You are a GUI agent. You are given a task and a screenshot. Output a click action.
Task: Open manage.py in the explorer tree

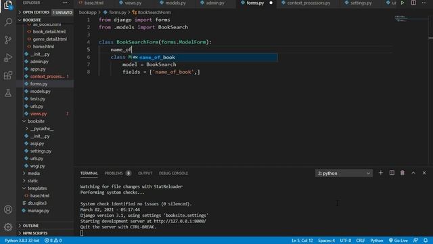tap(39, 211)
